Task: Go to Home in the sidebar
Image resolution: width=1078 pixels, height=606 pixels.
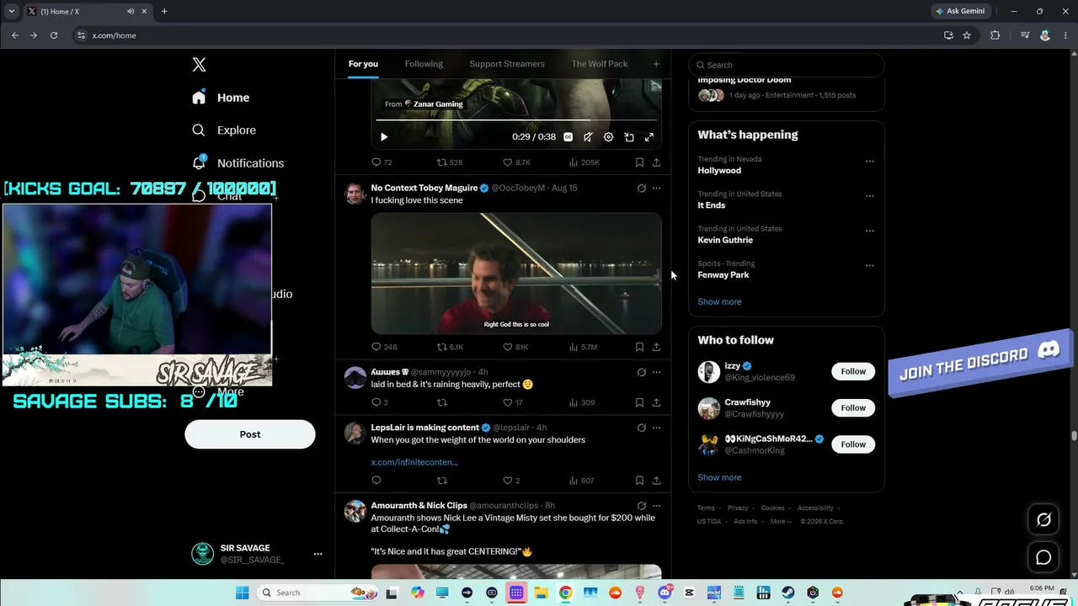Action: (221, 98)
